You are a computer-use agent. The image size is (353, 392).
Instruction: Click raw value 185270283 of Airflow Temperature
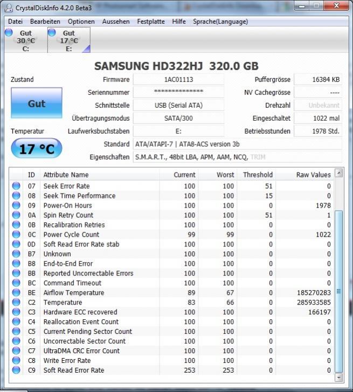pos(314,292)
